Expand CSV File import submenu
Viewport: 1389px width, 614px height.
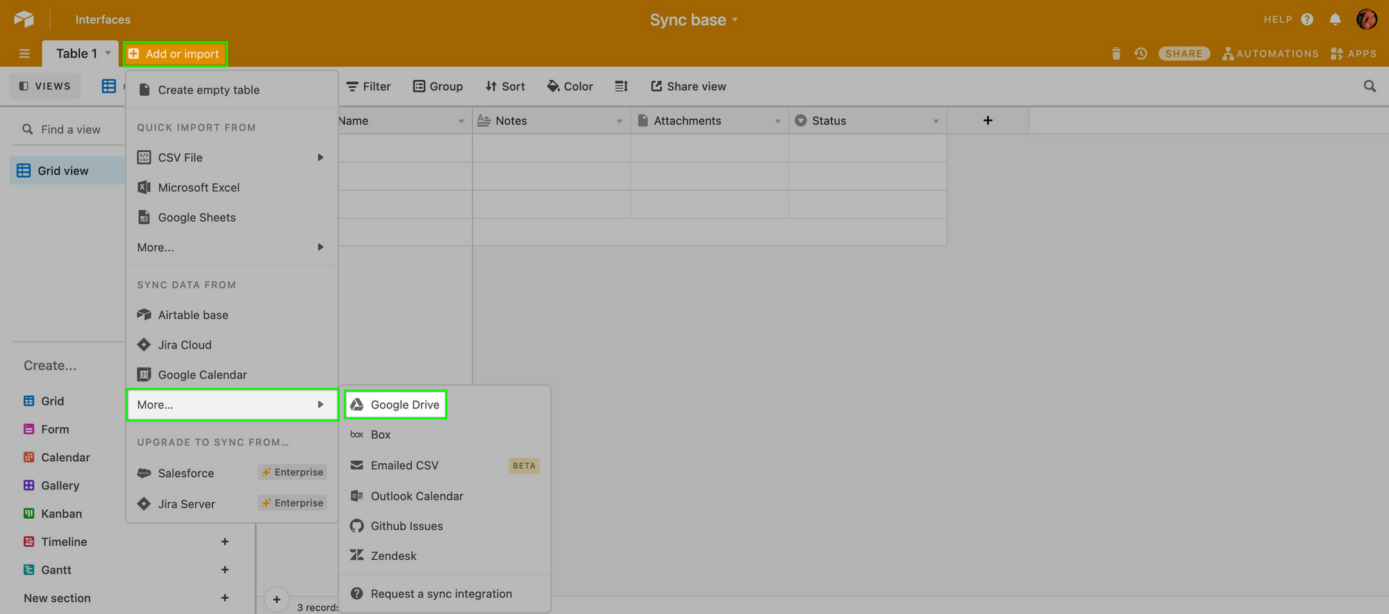click(232, 158)
